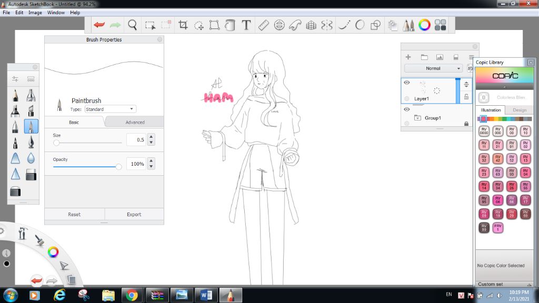Select Copic color FRV1
This screenshot has height=303, width=539.
pyautogui.click(x=498, y=227)
